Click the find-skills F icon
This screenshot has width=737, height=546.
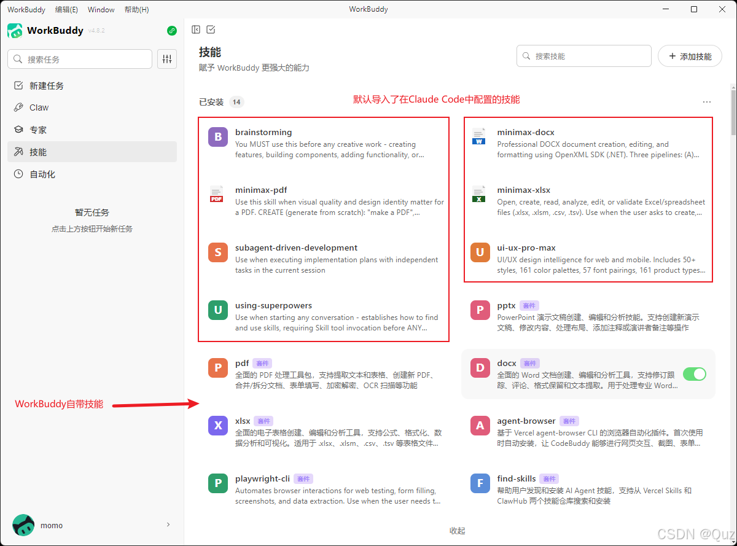[x=480, y=483]
